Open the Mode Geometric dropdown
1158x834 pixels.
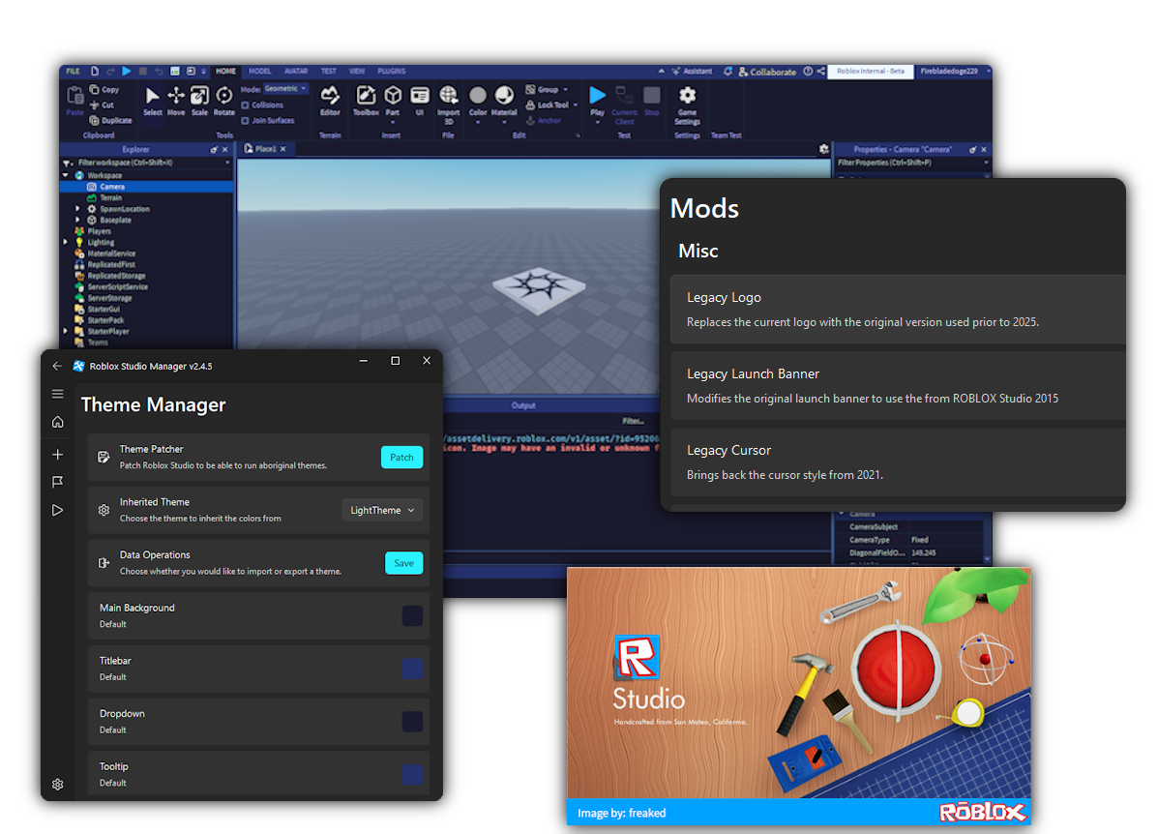click(286, 89)
